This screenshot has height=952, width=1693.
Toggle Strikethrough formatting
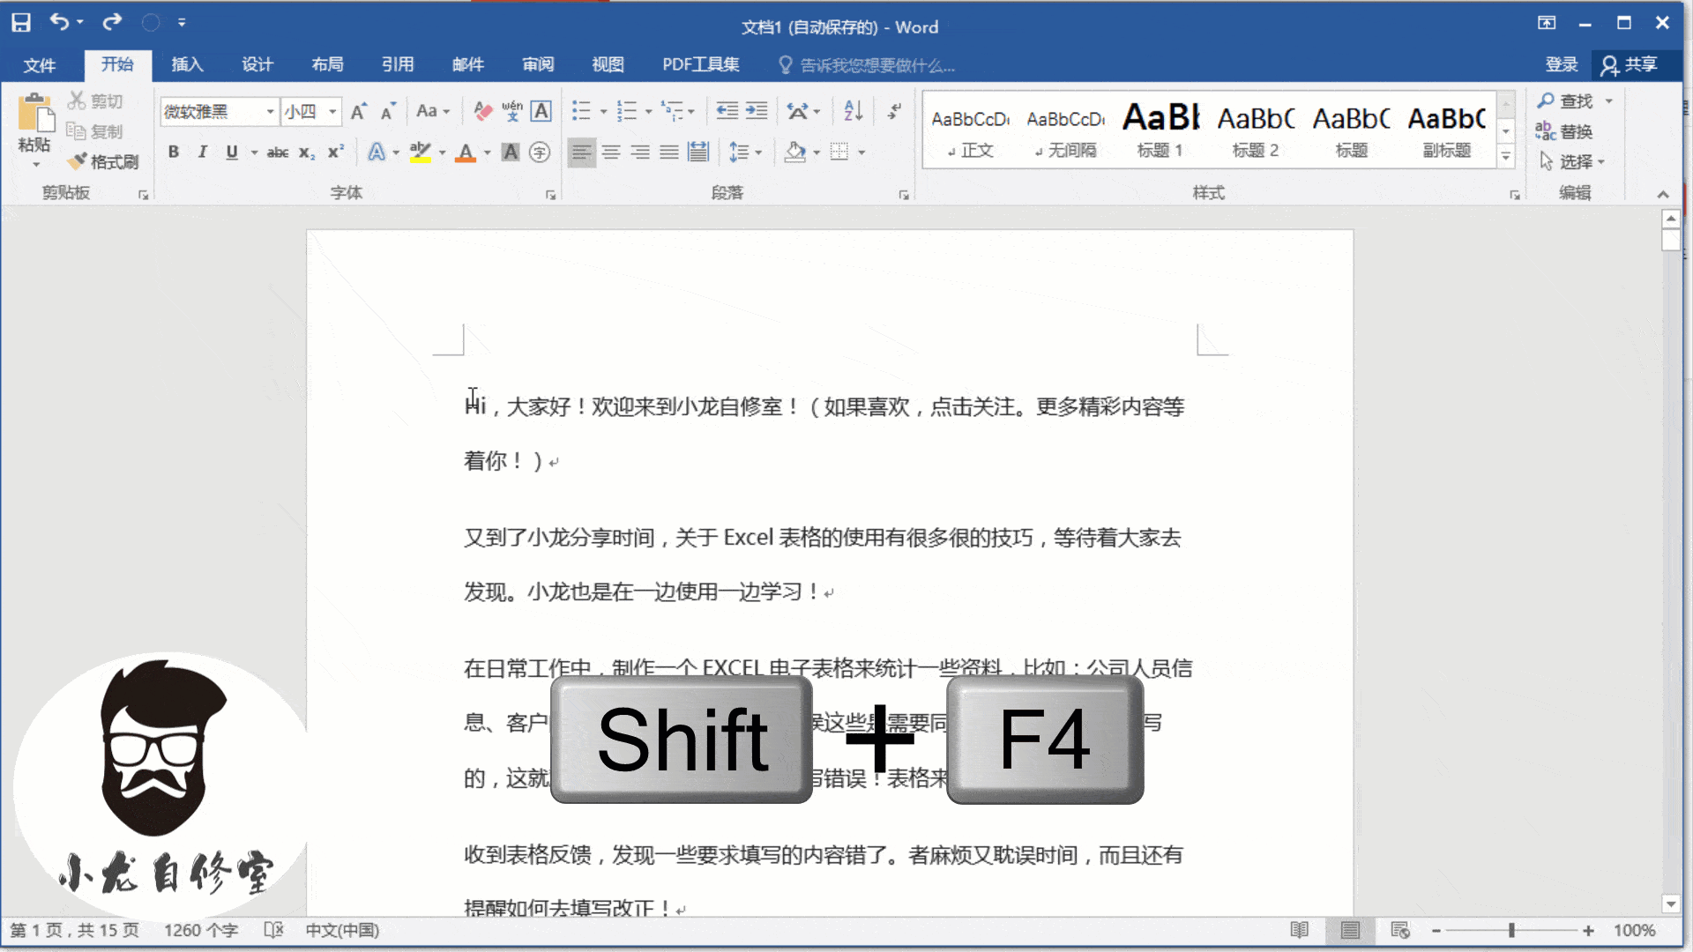coord(278,152)
